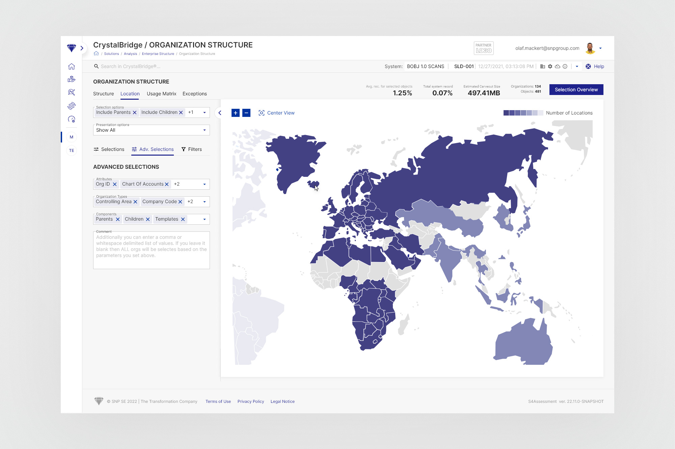Viewport: 675px width, 449px height.
Task: Open the Attributes dropdown arrow
Action: tap(204, 184)
